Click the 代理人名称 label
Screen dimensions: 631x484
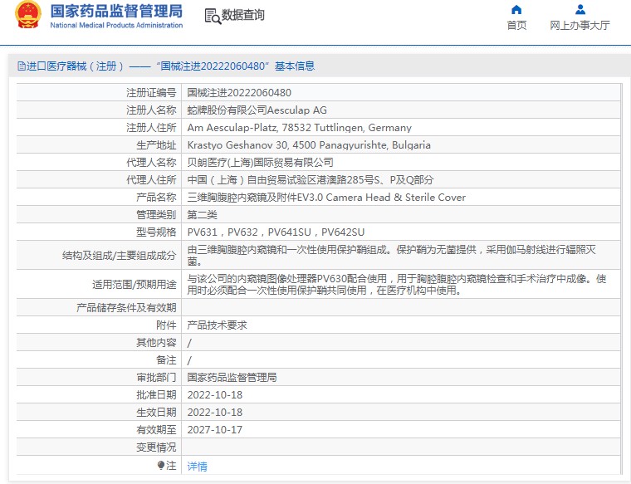[x=151, y=163]
